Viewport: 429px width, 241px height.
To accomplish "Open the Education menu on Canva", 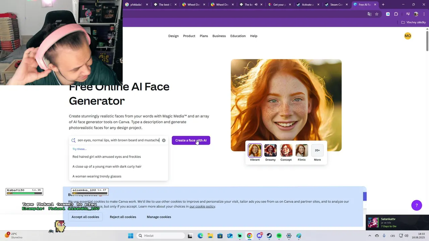I will [x=238, y=36].
